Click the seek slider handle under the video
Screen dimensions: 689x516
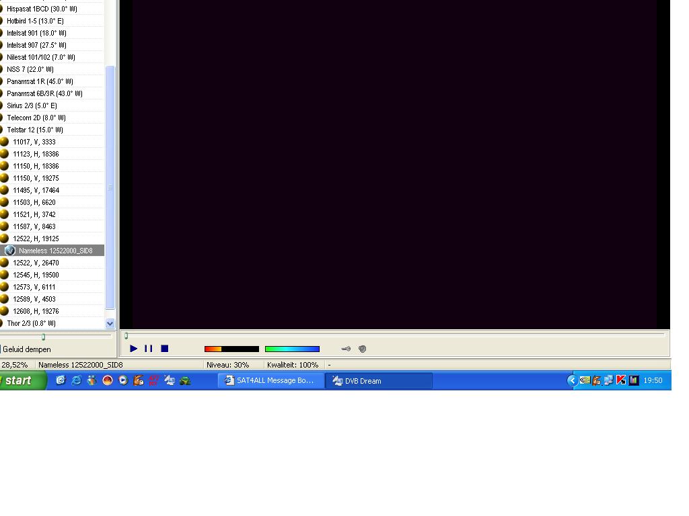point(126,336)
